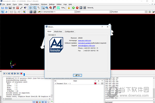155x103 pixels.
Task: Click the red blue grid parts icon
Action: (x=55, y=8)
